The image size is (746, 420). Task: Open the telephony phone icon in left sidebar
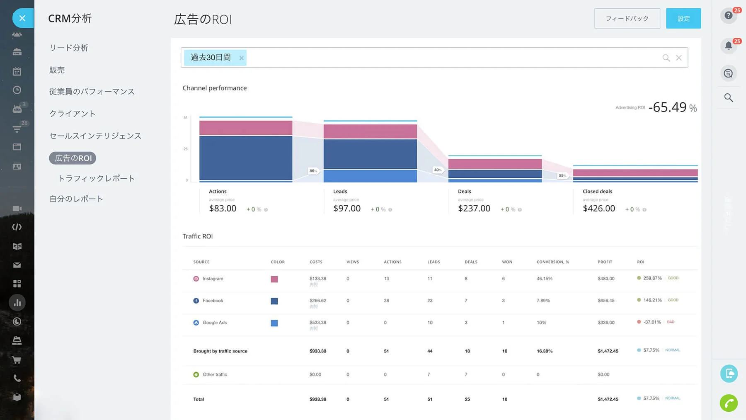coord(17,378)
